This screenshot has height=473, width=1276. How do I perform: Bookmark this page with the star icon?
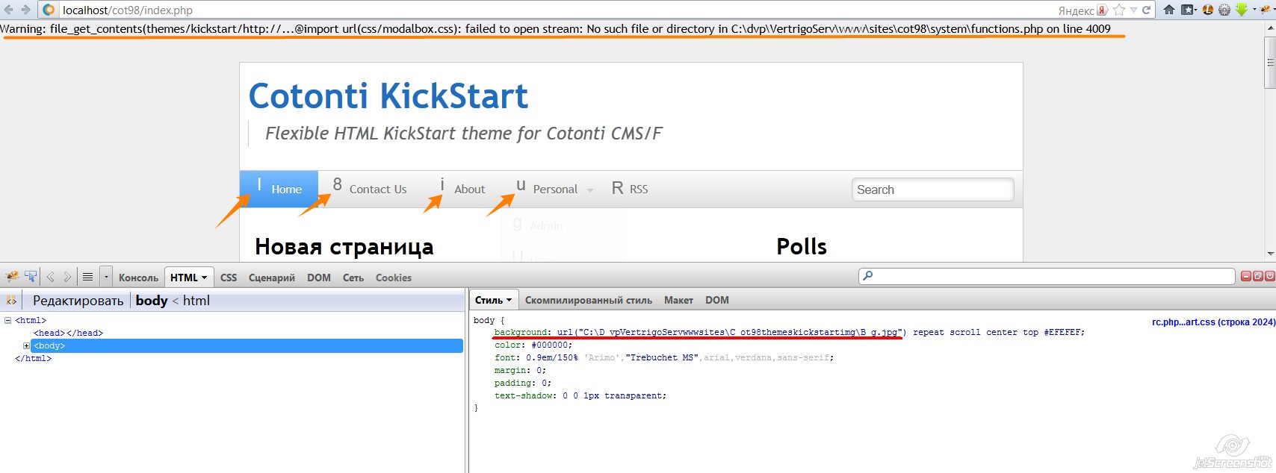coord(1118,10)
